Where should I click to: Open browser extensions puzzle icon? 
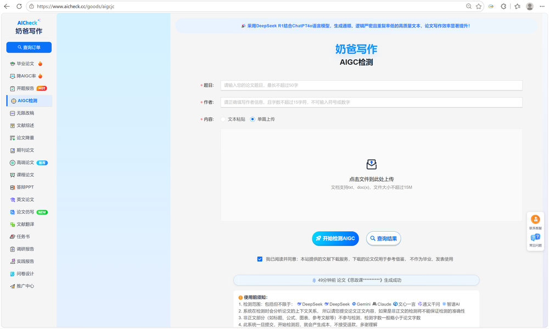(x=503, y=6)
